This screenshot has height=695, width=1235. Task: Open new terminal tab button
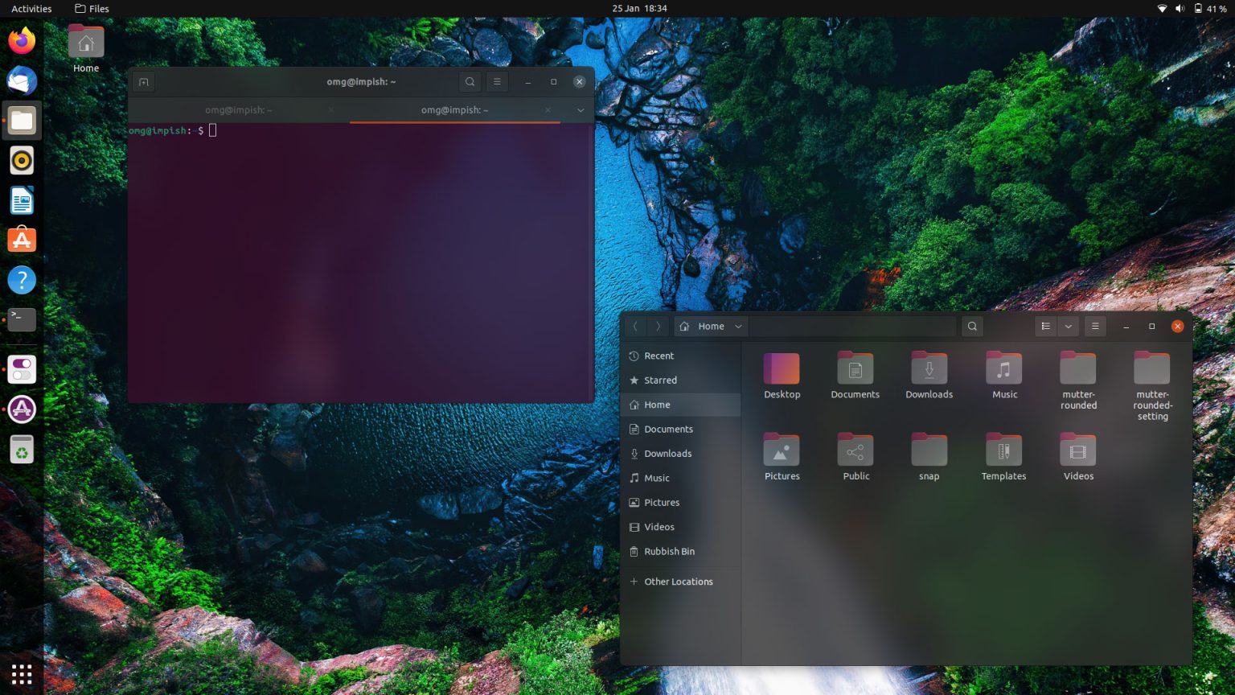[144, 82]
